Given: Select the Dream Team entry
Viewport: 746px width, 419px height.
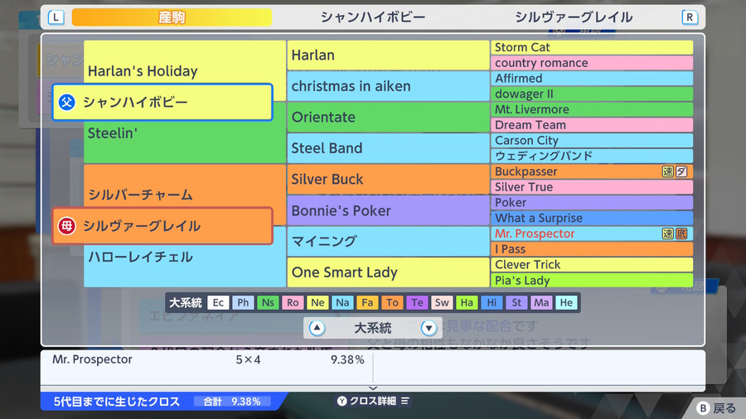Looking at the screenshot, I should pyautogui.click(x=592, y=125).
